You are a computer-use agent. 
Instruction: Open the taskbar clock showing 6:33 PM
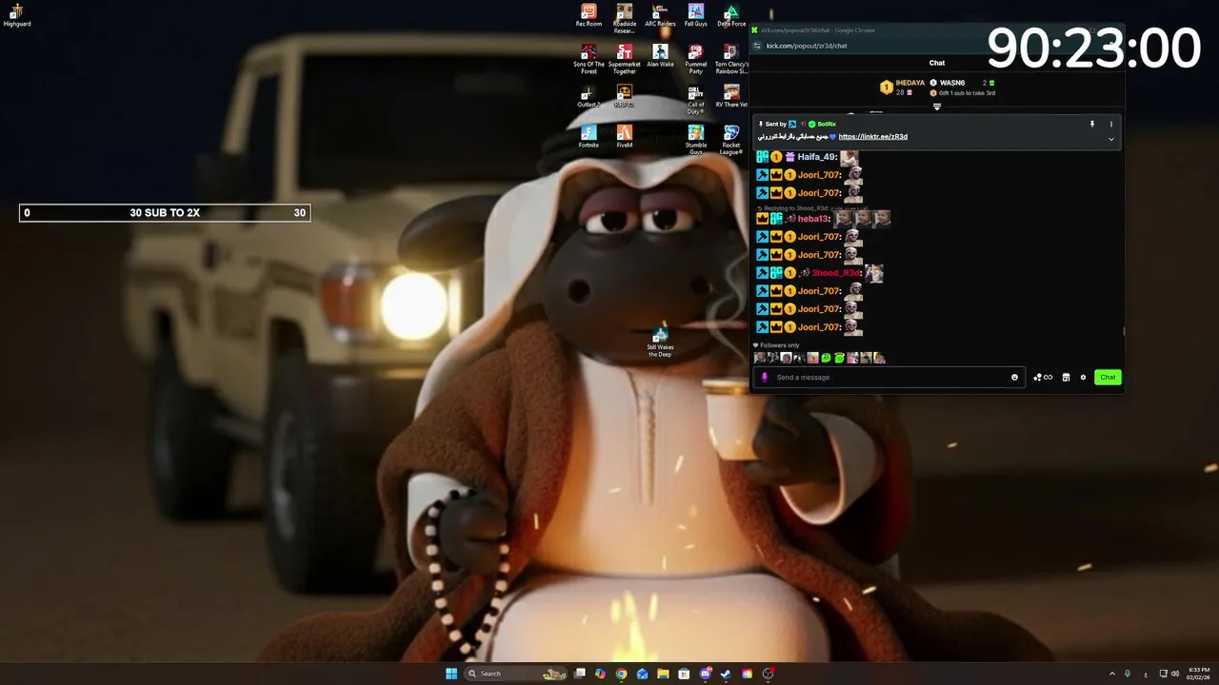tap(1198, 674)
